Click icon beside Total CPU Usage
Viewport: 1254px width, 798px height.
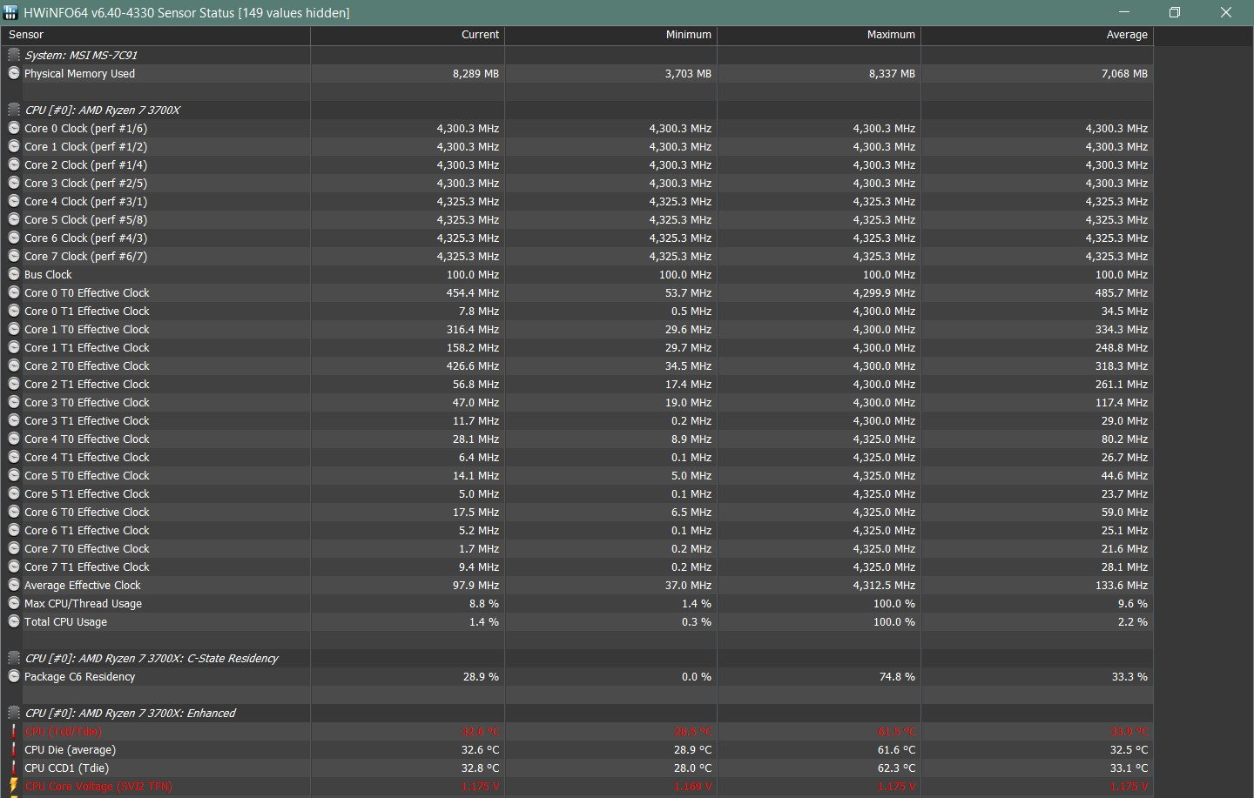click(x=13, y=621)
